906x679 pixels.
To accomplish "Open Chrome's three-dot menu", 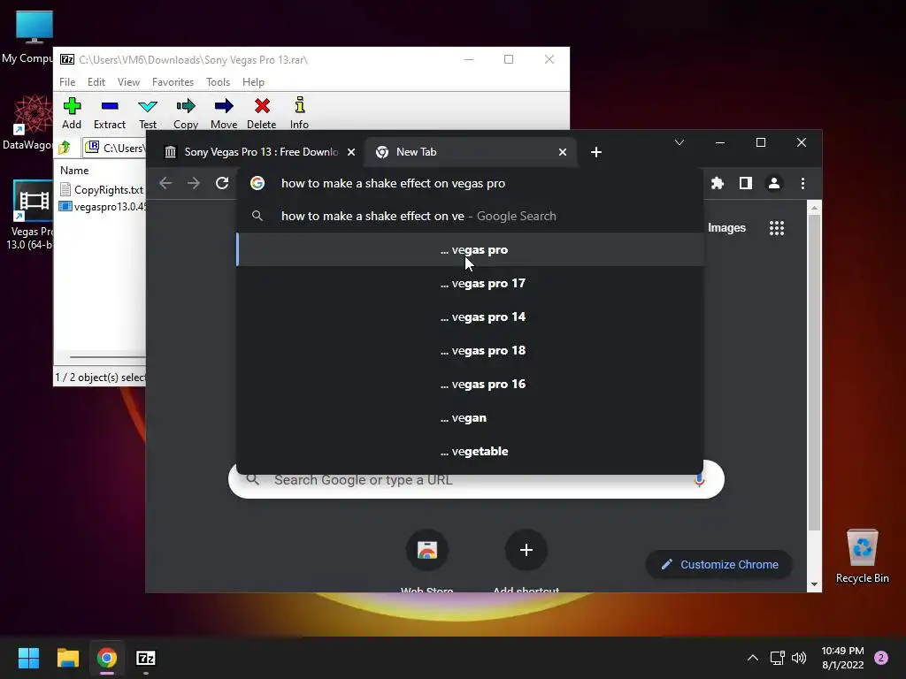I will pyautogui.click(x=802, y=183).
